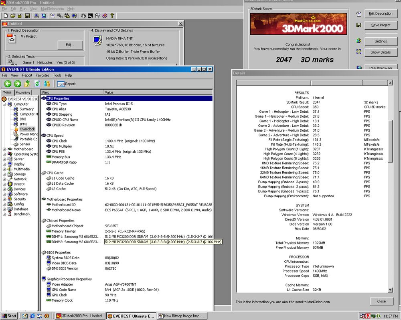Click the book help icon in 3DMark2000 toolbar
Viewport: 401px width, 320px height.
tap(105, 16)
